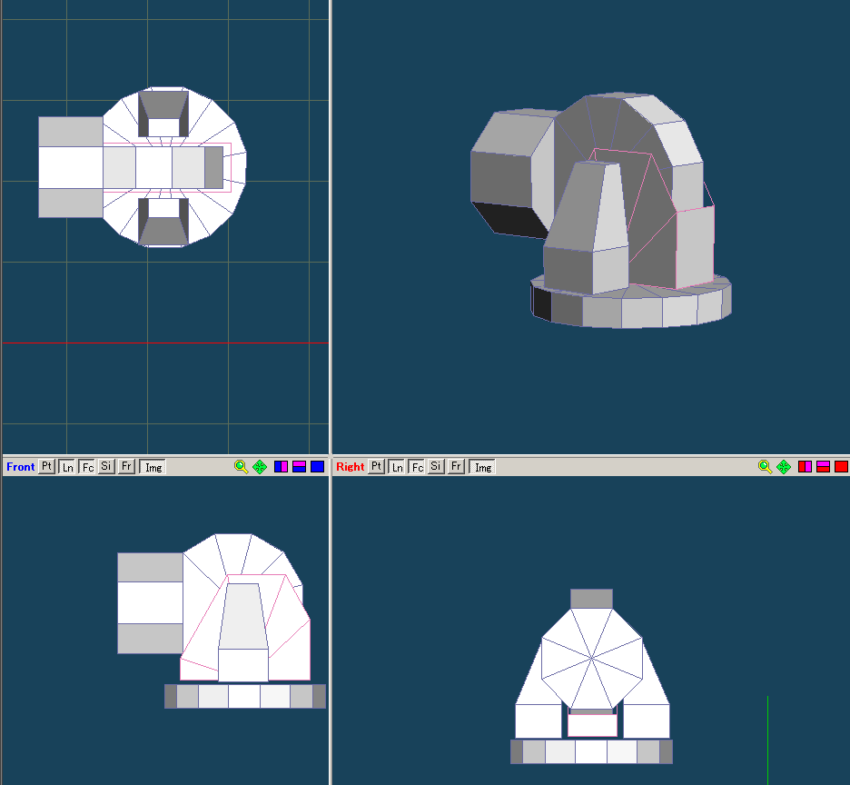This screenshot has height=785, width=850.
Task: Toggle Img background image in Front view
Action: click(x=153, y=467)
